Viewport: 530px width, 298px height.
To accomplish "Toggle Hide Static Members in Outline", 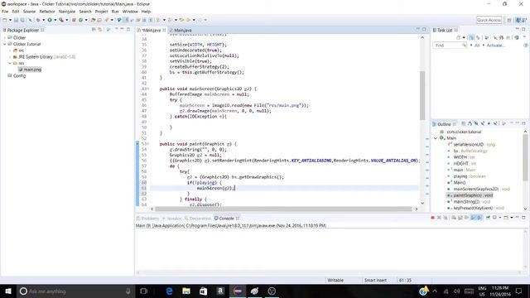I will click(483, 123).
